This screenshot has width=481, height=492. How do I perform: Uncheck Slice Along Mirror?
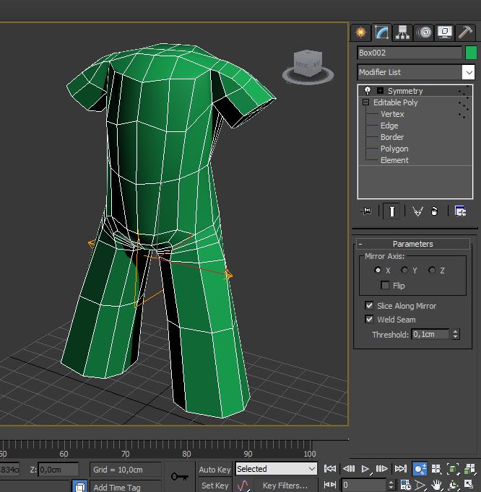(370, 306)
